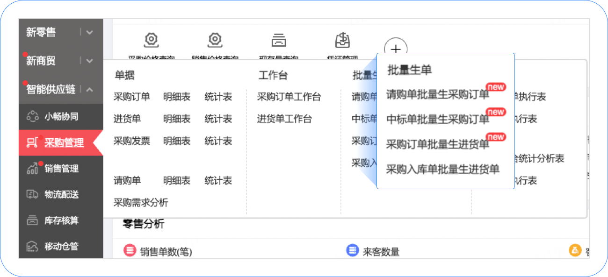Select 智能供应链 in the sidebar

(x=51, y=89)
